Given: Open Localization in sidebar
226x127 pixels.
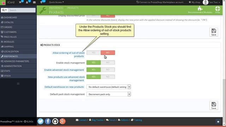Looking at the screenshot, I should pyautogui.click(x=18, y=52).
